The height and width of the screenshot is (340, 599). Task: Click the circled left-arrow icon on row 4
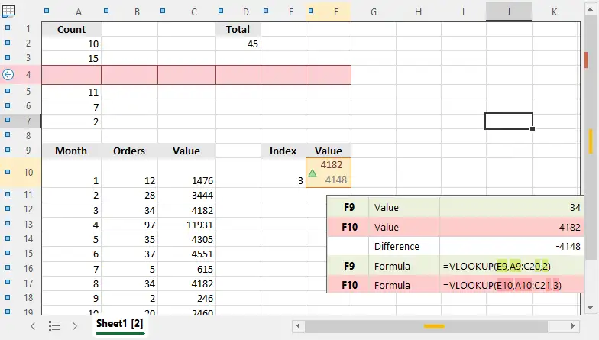(x=8, y=75)
